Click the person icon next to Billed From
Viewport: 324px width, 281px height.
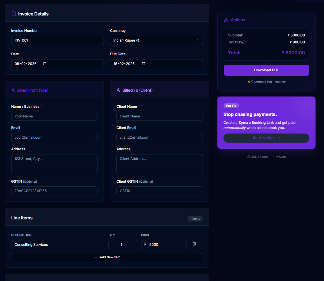point(13,90)
